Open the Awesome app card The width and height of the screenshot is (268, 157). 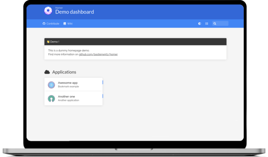click(74, 85)
